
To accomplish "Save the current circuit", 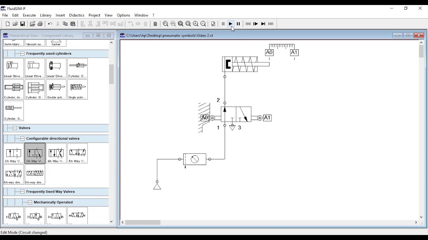I will click(x=23, y=24).
